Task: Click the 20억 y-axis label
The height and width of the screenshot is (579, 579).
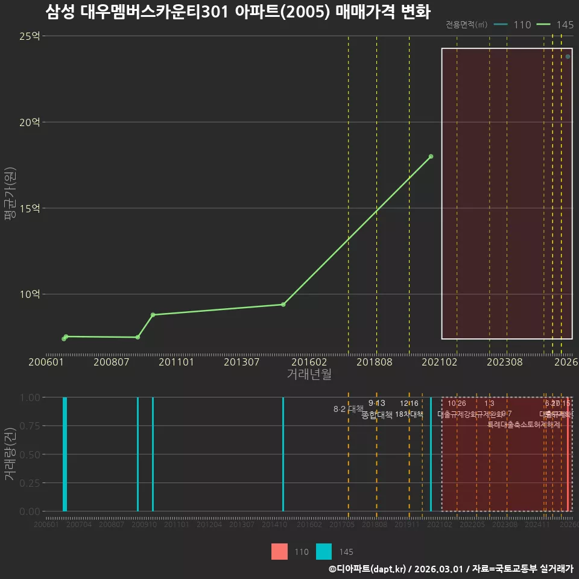Action: (x=30, y=122)
